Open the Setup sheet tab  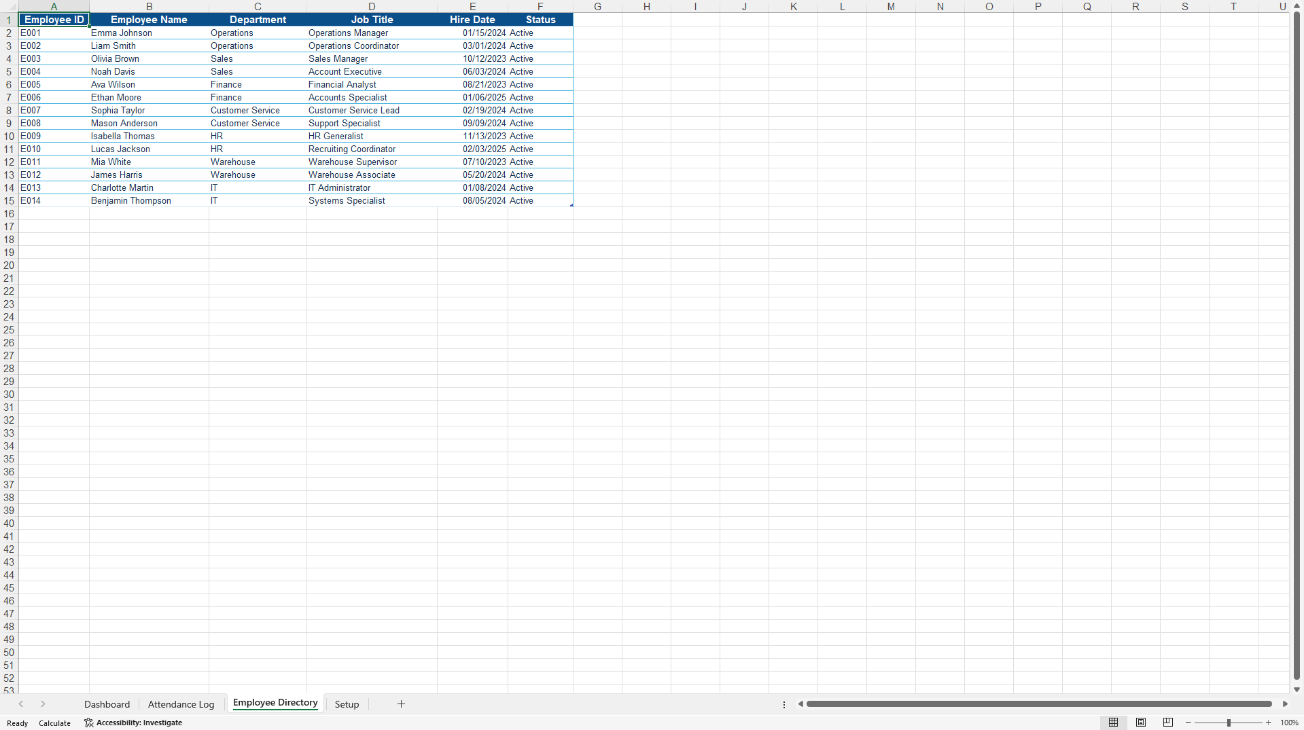click(347, 704)
